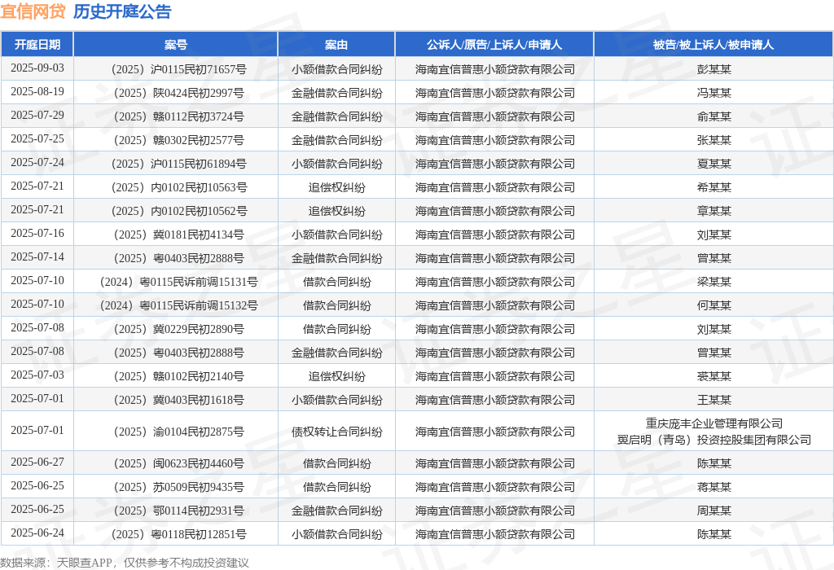Click case number 粤0115民诉前调15131号
This screenshot has width=834, height=570.
coord(178,282)
